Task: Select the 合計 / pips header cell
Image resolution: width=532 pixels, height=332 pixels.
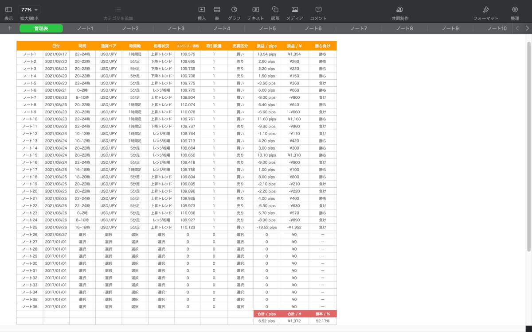Action: pos(266,314)
